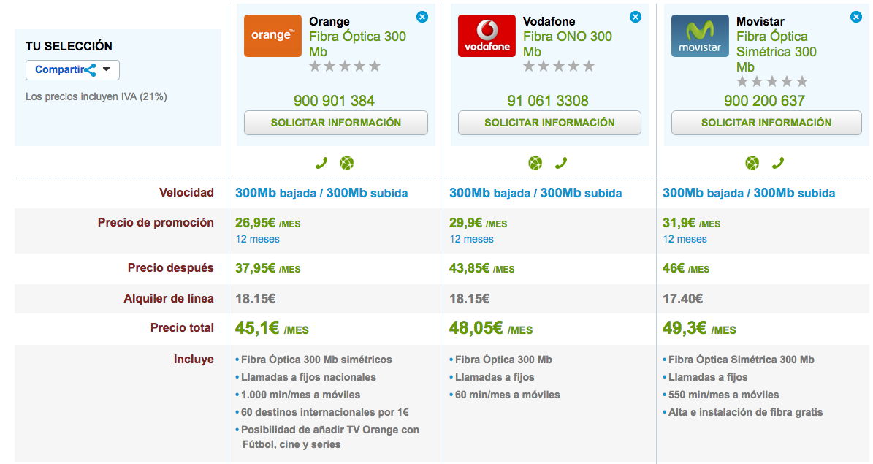Remove Movistar plan with blue X icon
The width and height of the screenshot is (873, 464).
tap(856, 17)
